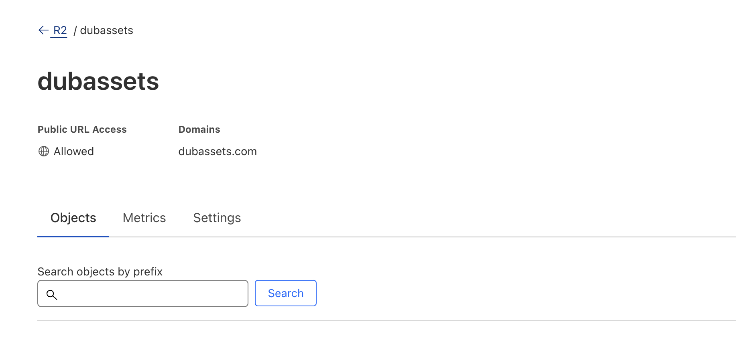The height and width of the screenshot is (340, 736).
Task: Click the magnifying glass search icon
Action: click(52, 295)
